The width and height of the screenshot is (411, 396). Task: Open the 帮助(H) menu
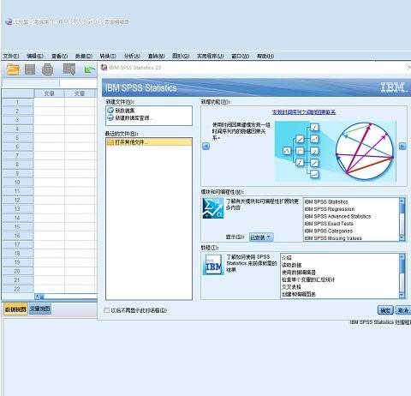click(x=265, y=56)
